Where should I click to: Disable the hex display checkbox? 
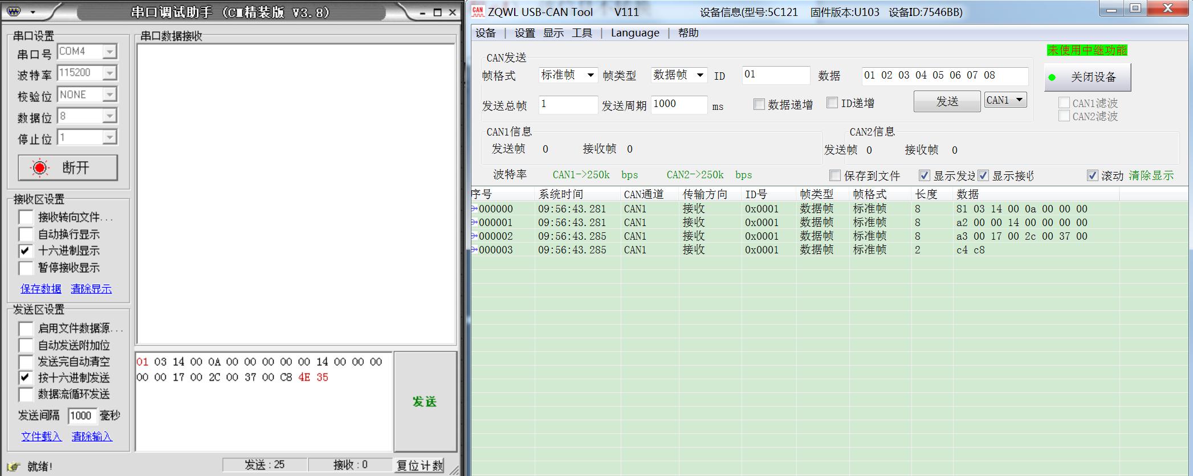click(x=26, y=251)
